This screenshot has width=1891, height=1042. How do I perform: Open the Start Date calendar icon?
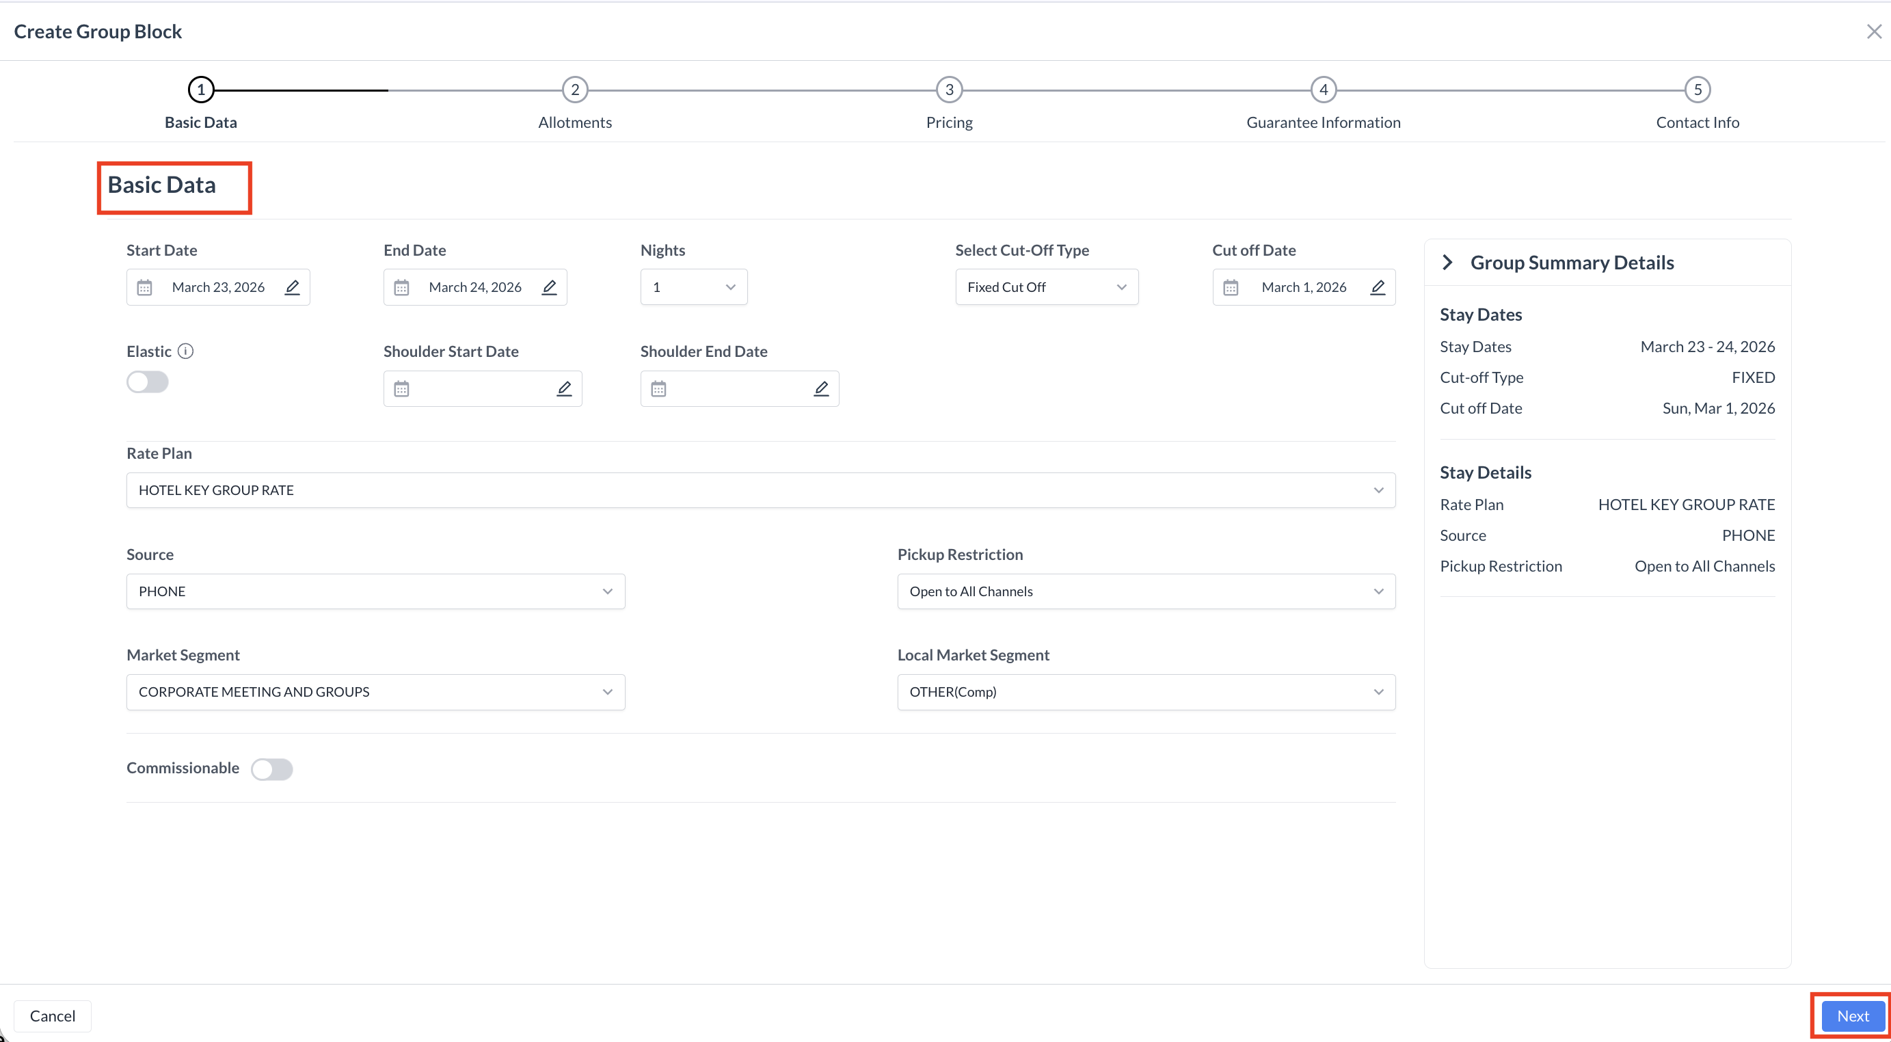pos(144,286)
